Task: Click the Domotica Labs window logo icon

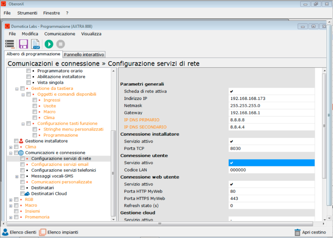Action: click(7, 26)
